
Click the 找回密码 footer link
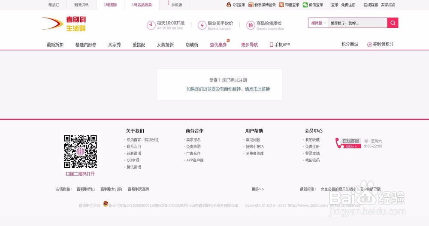(x=312, y=160)
